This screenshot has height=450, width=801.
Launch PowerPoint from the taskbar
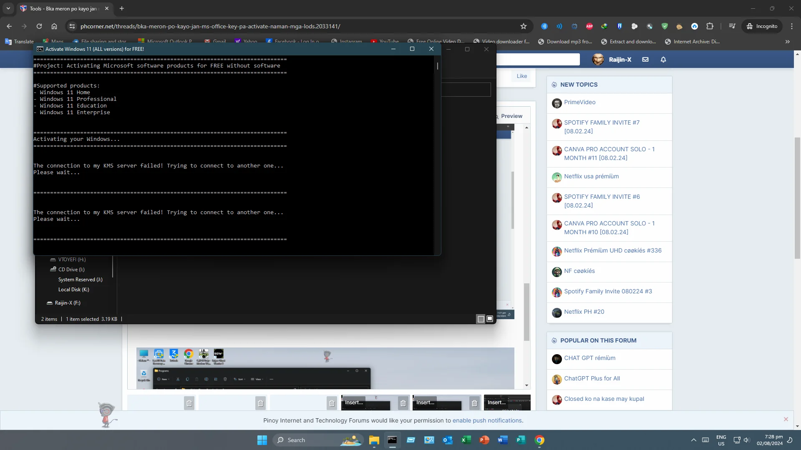point(484,440)
